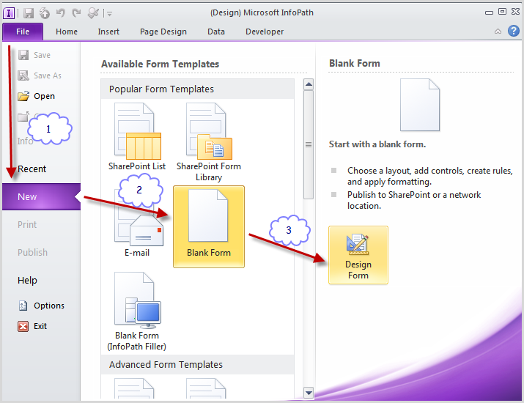Select the E-mail form template
Image resolution: width=524 pixels, height=403 pixels.
pyautogui.click(x=137, y=222)
